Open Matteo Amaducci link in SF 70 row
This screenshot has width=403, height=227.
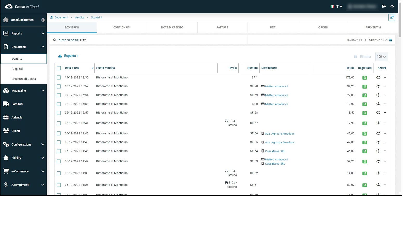tap(276, 86)
